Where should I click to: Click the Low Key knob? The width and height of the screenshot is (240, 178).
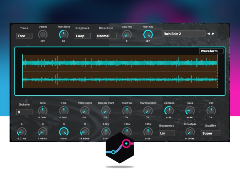[127, 34]
